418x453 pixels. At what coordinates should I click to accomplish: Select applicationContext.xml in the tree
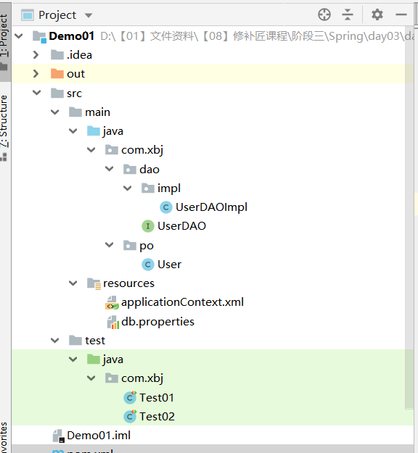click(183, 302)
